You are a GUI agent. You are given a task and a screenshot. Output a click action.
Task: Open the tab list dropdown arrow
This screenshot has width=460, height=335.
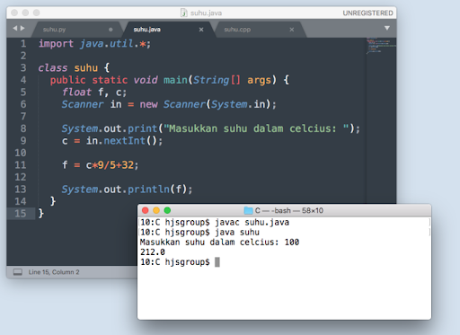point(387,28)
